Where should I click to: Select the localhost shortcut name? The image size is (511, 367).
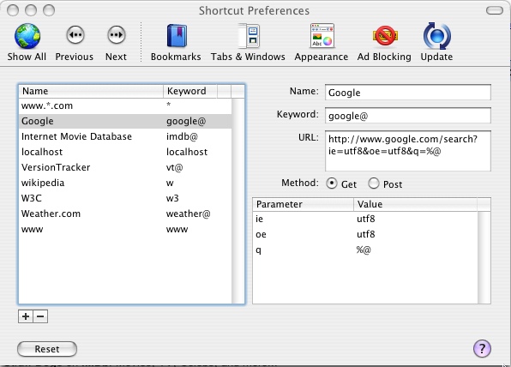click(42, 152)
